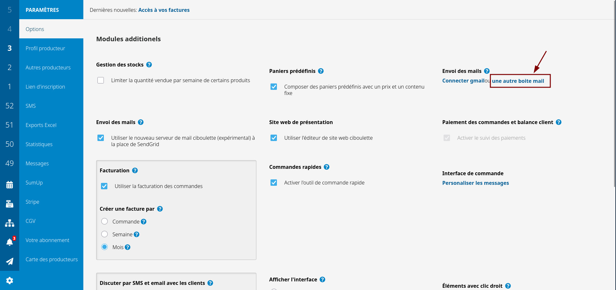Open the calendar icon in sidebar
The height and width of the screenshot is (290, 616).
10,184
